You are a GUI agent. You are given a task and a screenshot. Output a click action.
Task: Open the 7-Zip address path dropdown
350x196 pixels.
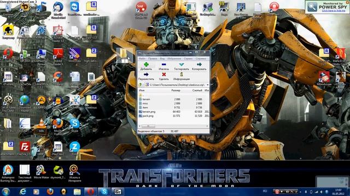[208, 85]
